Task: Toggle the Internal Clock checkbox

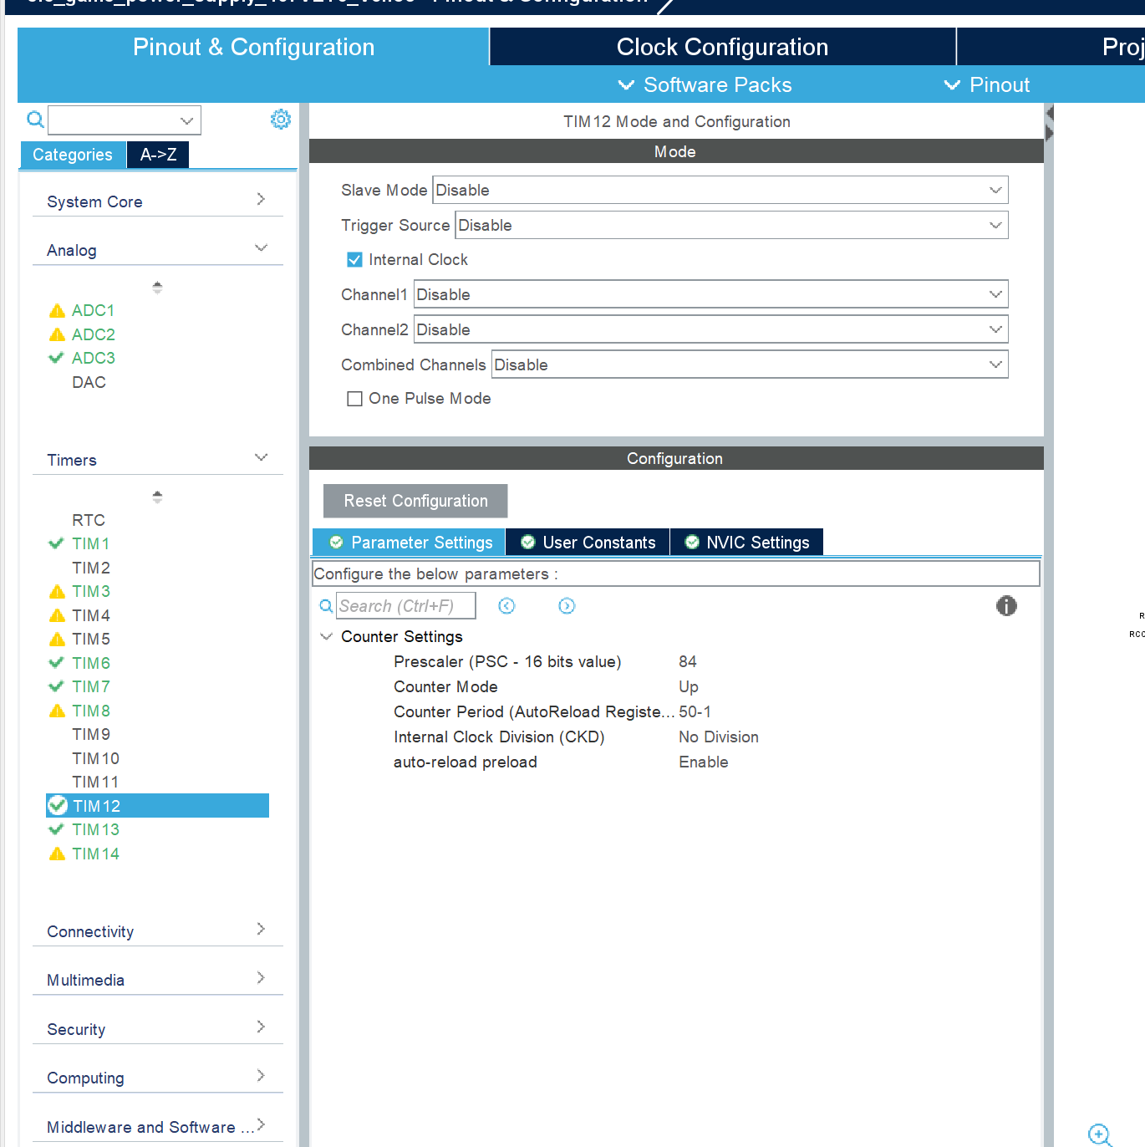Action: tap(354, 260)
